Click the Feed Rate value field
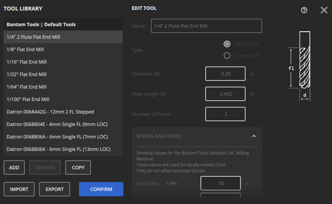Image resolution: width=332 pixels, height=204 pixels. [221, 183]
